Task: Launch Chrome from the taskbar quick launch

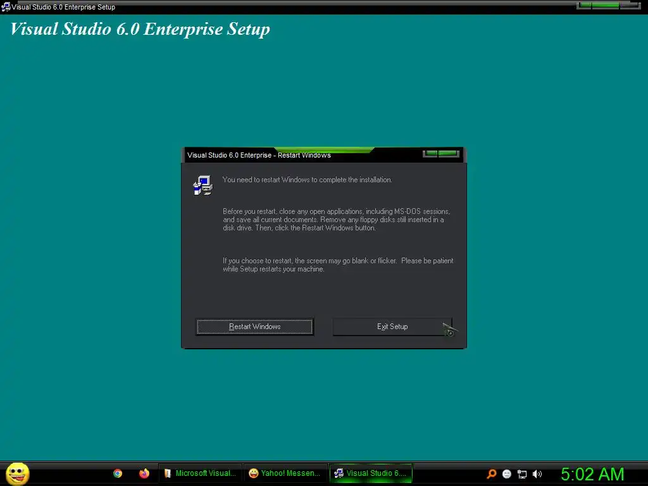Action: click(118, 473)
